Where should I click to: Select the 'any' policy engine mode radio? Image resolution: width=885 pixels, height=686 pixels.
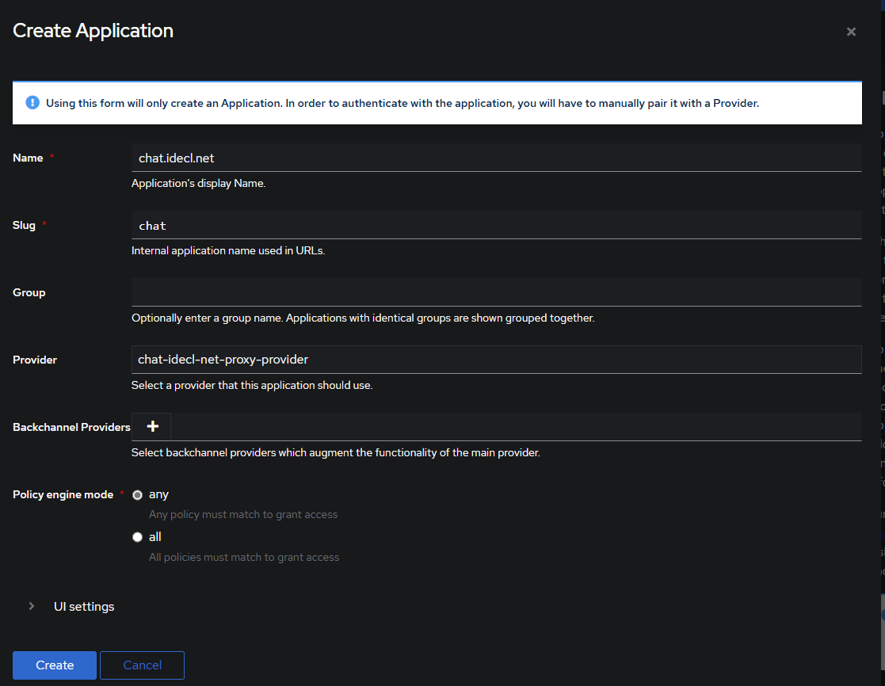point(138,494)
